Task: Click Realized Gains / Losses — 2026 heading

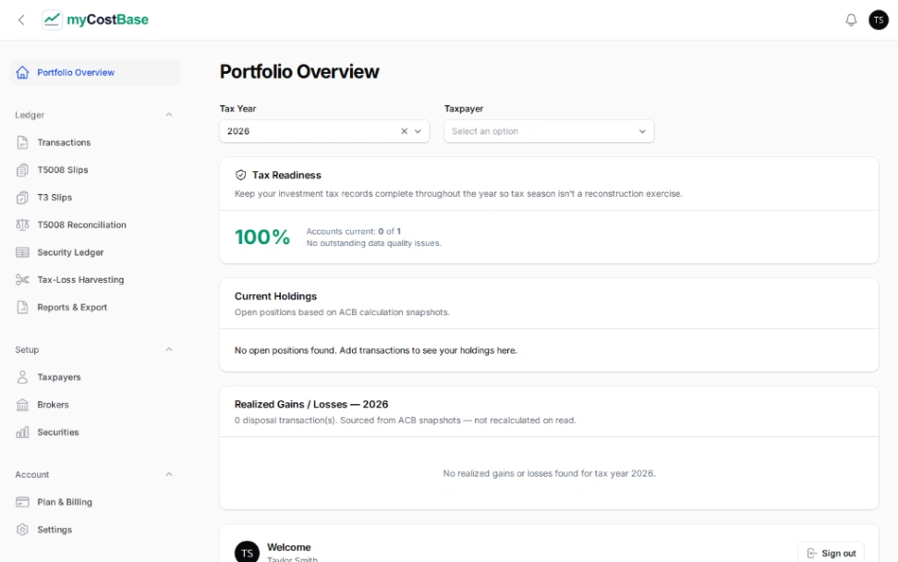Action: pyautogui.click(x=311, y=405)
